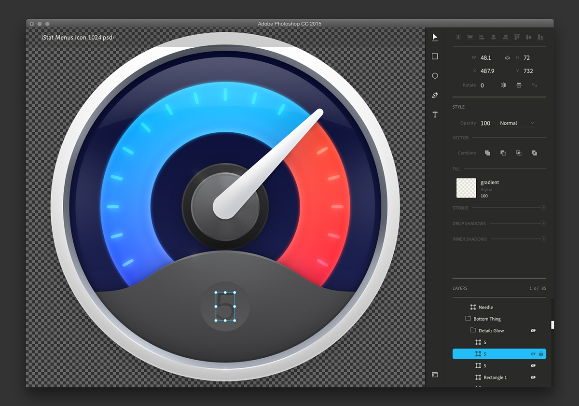This screenshot has height=406, width=579.
Task: Toggle panel layout icon at bottom of toolbar
Action: click(x=435, y=375)
